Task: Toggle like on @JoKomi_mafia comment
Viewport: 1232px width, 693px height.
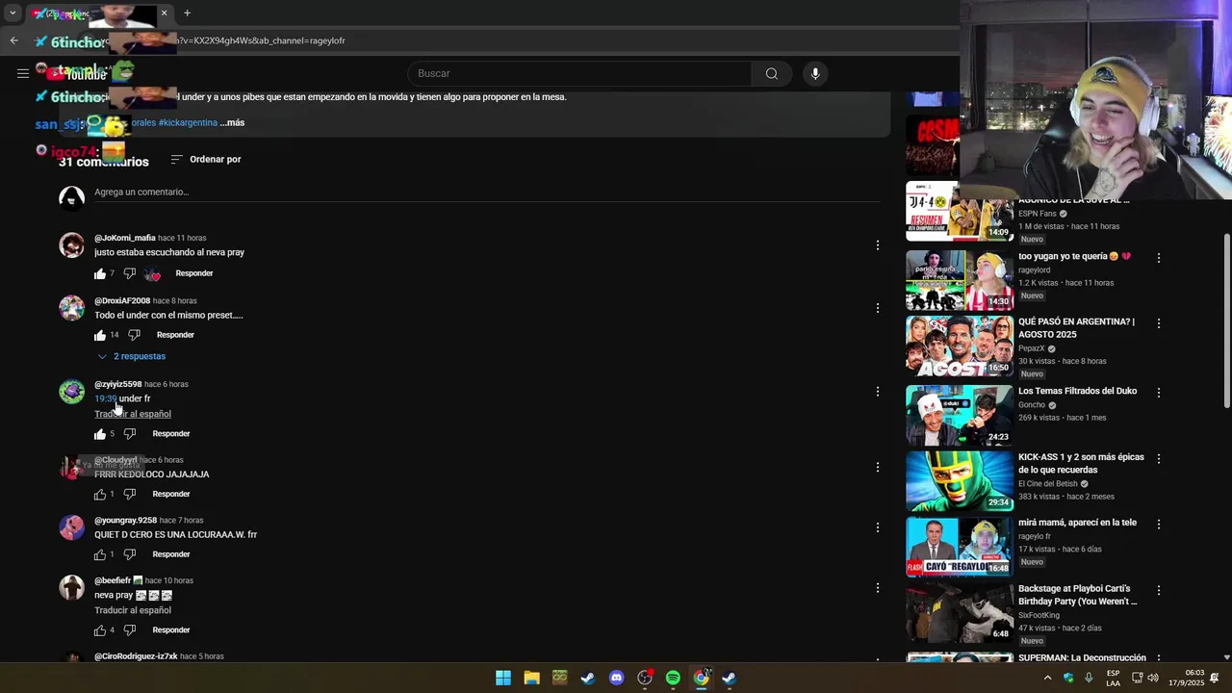Action: [x=100, y=274]
